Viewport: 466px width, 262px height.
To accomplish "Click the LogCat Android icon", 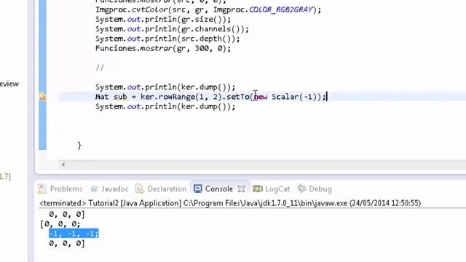I will pyautogui.click(x=257, y=188).
